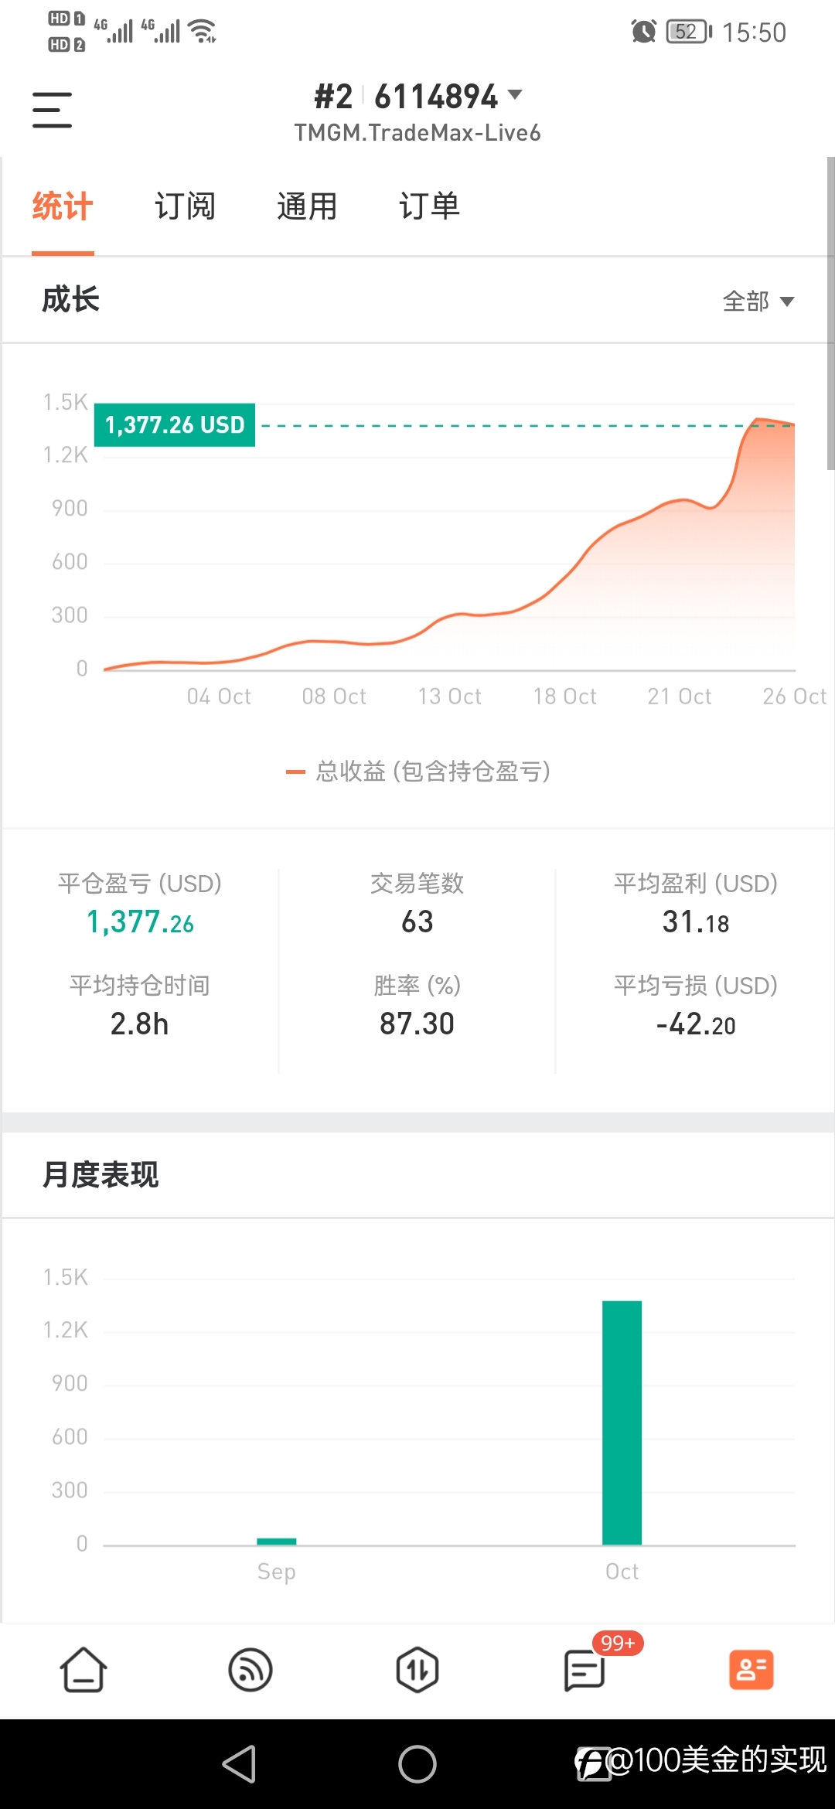Tap the small Sep monthly bar
This screenshot has width=835, height=1809.
coord(277,1542)
